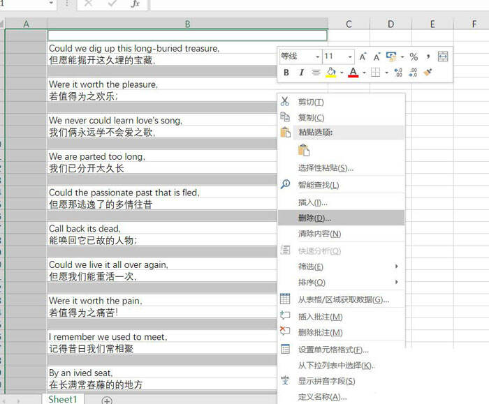Viewport: 489px width, 404px height.
Task: Click the Cut scissors icon in context menu
Action: pos(285,101)
